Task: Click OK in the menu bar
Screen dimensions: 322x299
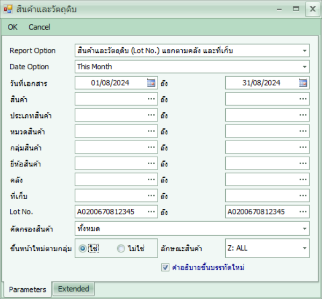Action: [12, 27]
